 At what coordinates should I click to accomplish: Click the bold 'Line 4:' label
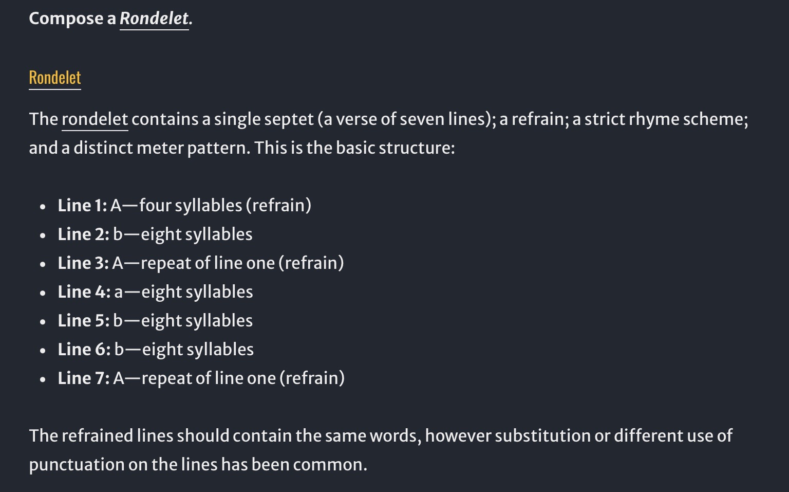coord(84,292)
